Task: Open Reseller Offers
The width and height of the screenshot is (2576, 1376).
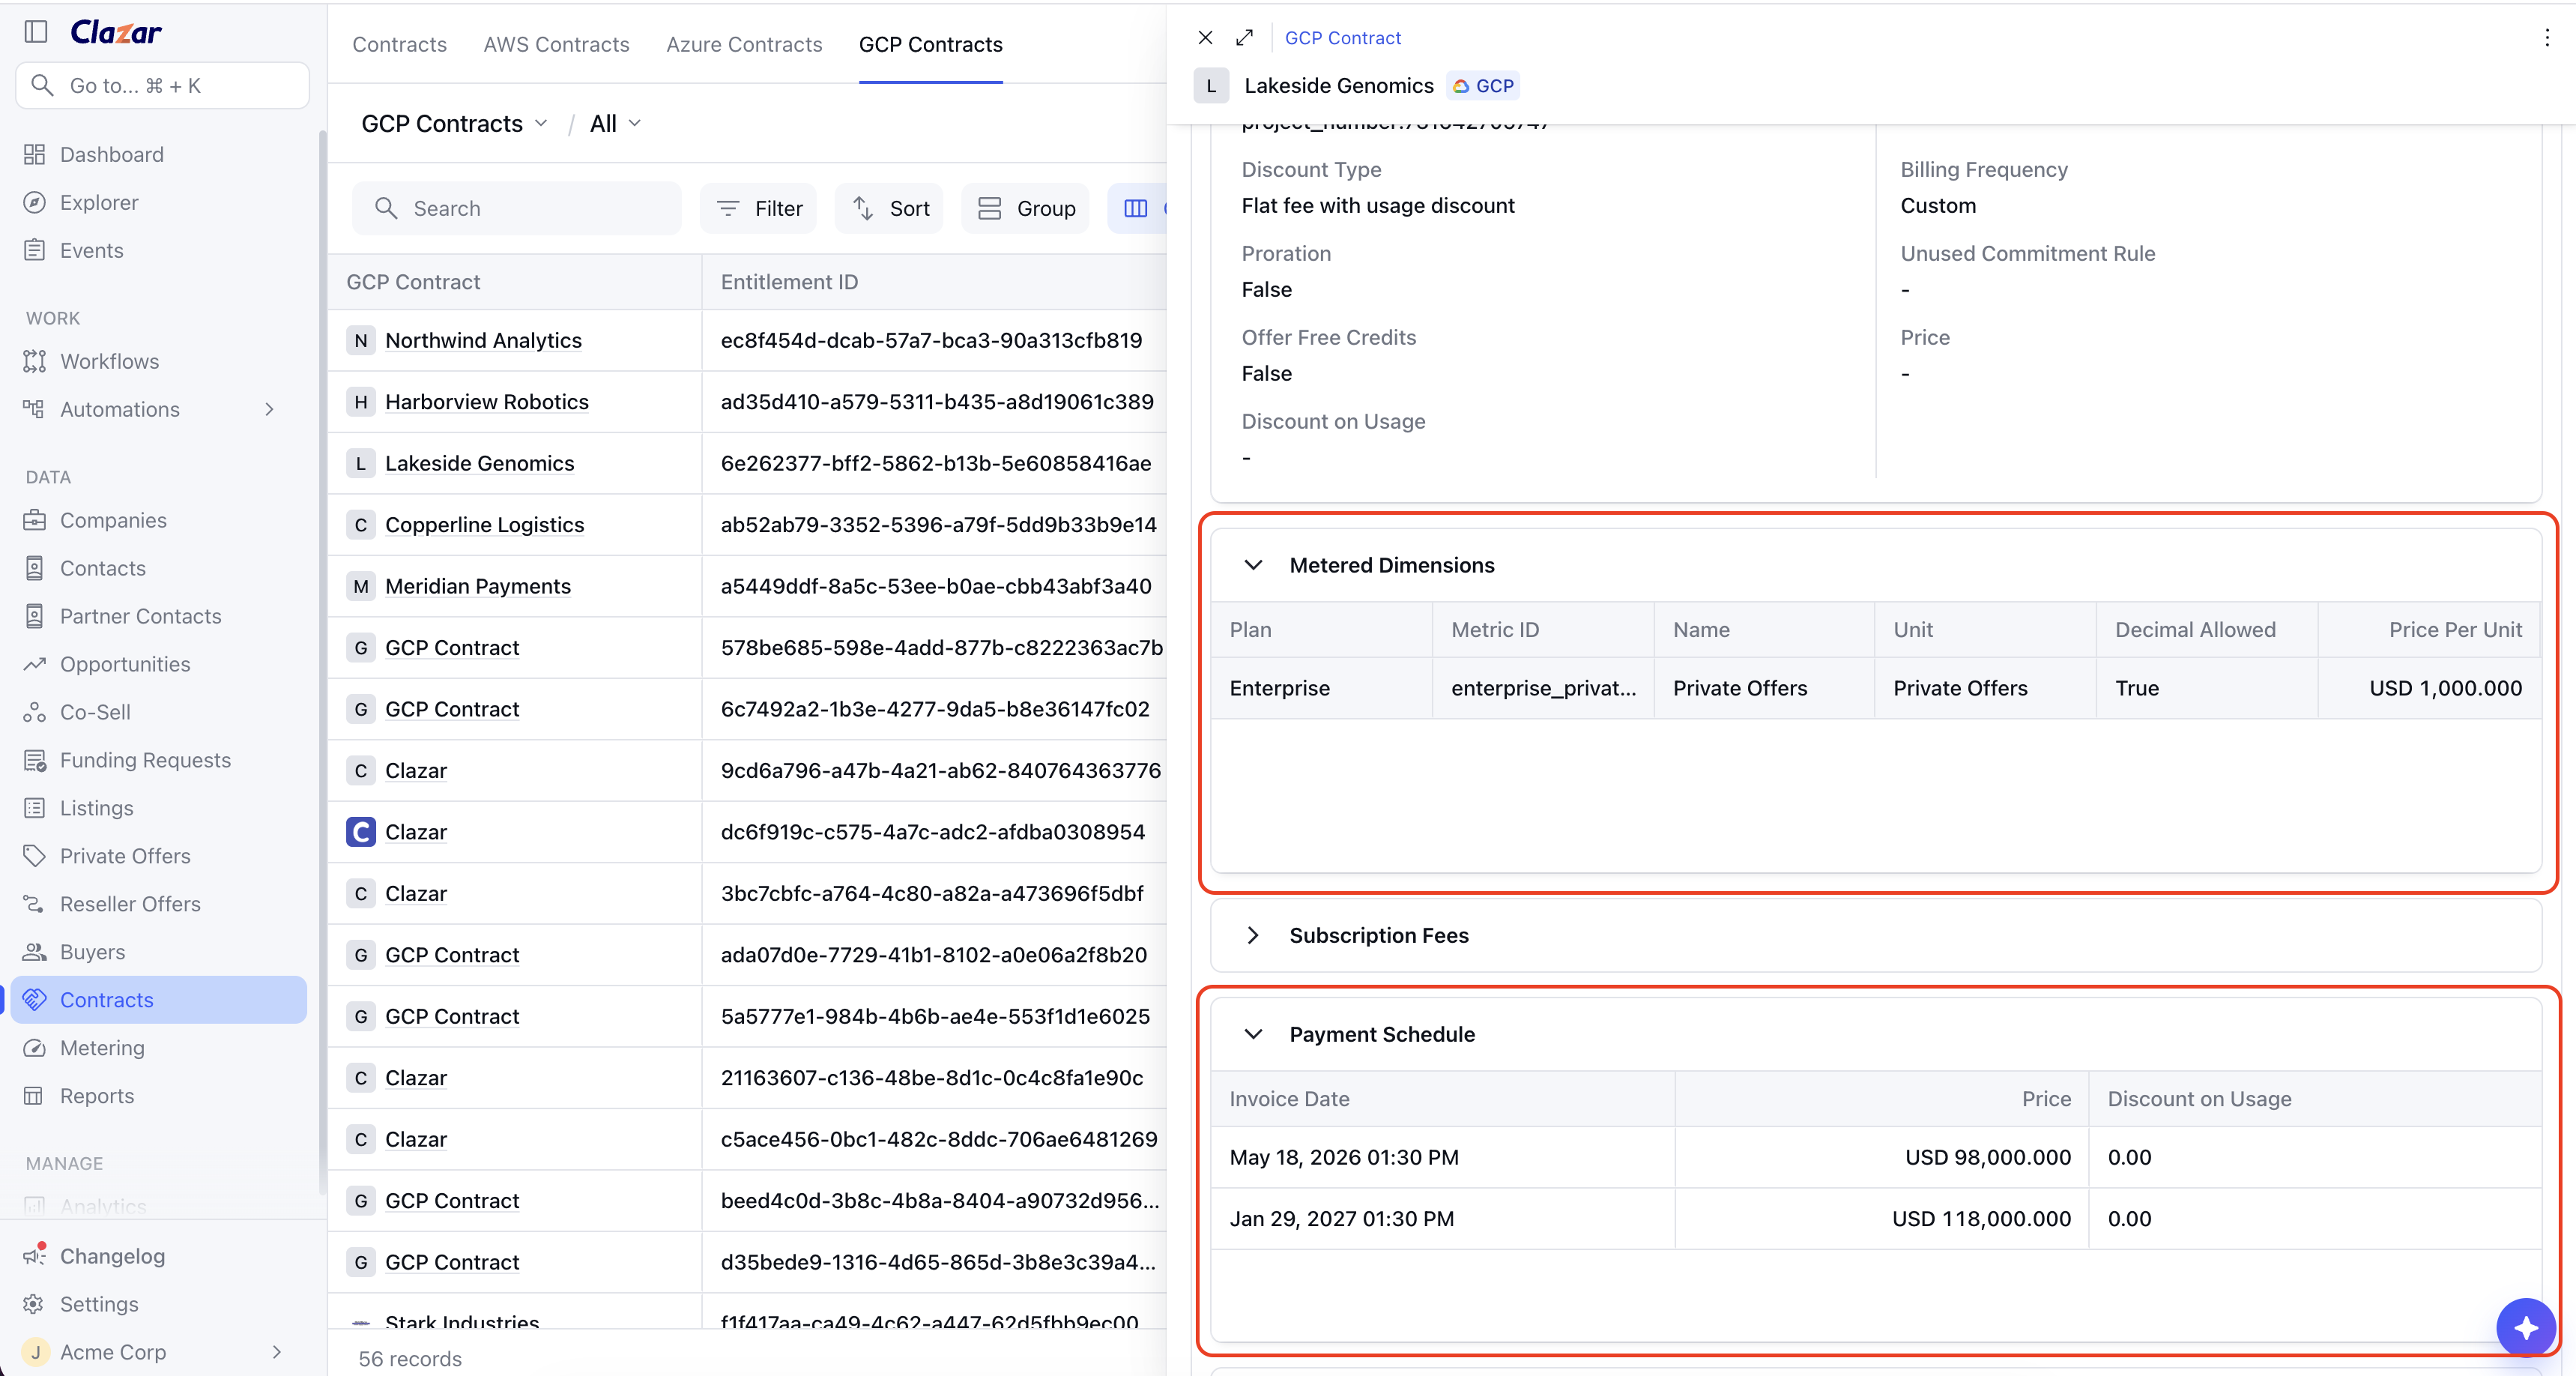Action: (130, 904)
